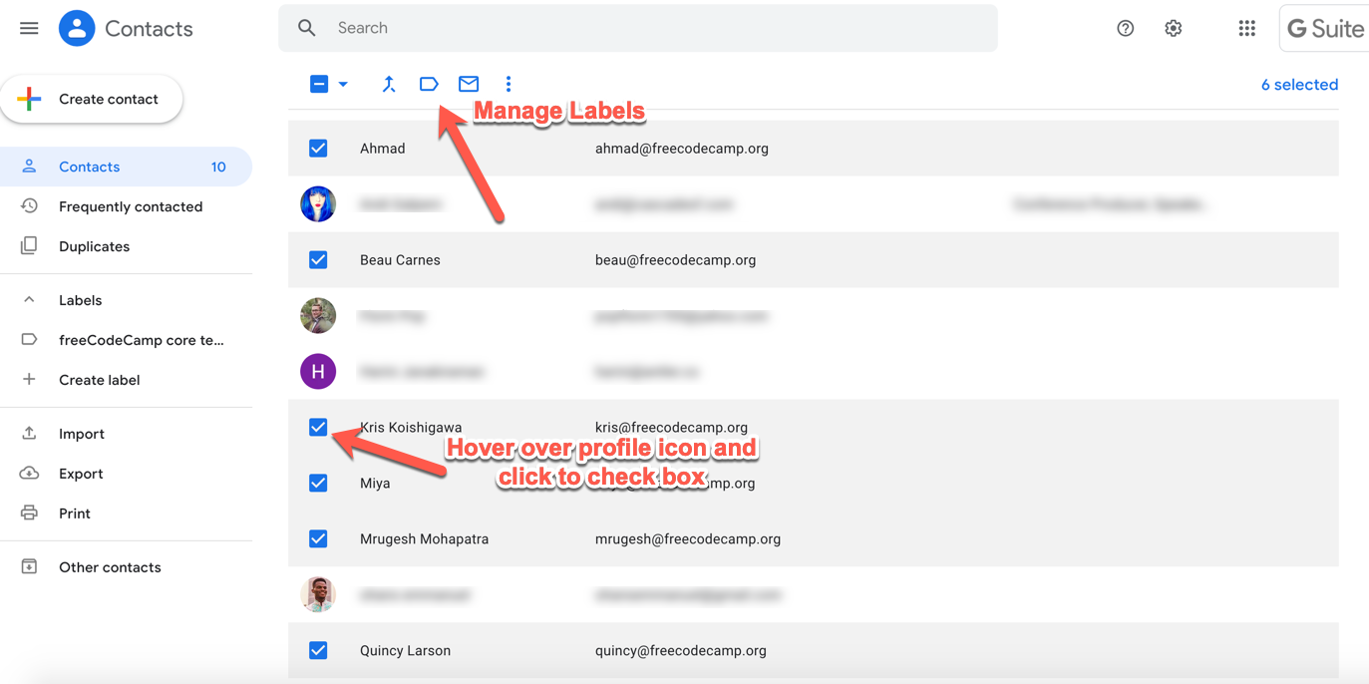The height and width of the screenshot is (684, 1369).
Task: Click the purple H avatar
Action: (318, 372)
